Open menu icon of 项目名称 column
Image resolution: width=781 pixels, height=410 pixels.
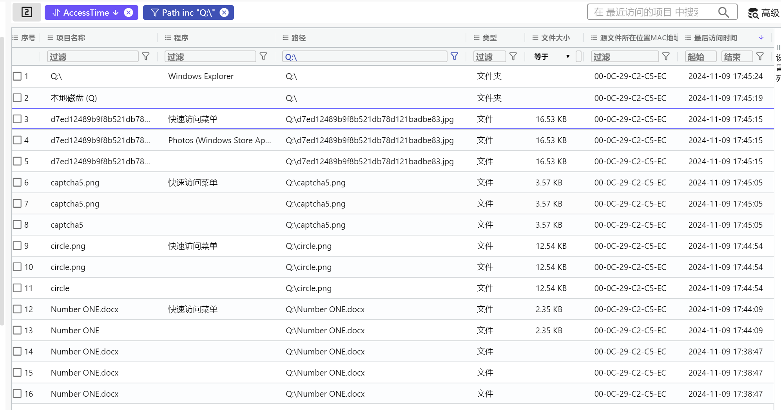50,38
